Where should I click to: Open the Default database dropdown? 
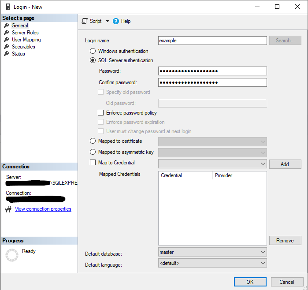(212, 252)
